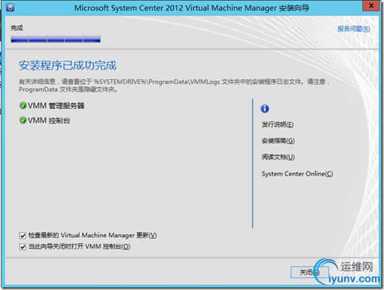Click the window title Virtual Machine Manager 安装向导
Image resolution: width=384 pixels, height=290 pixels.
pyautogui.click(x=191, y=8)
